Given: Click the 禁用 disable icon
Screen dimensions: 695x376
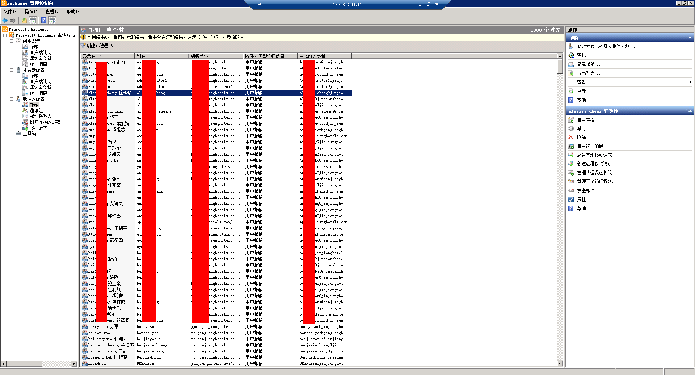Looking at the screenshot, I should pyautogui.click(x=571, y=128).
